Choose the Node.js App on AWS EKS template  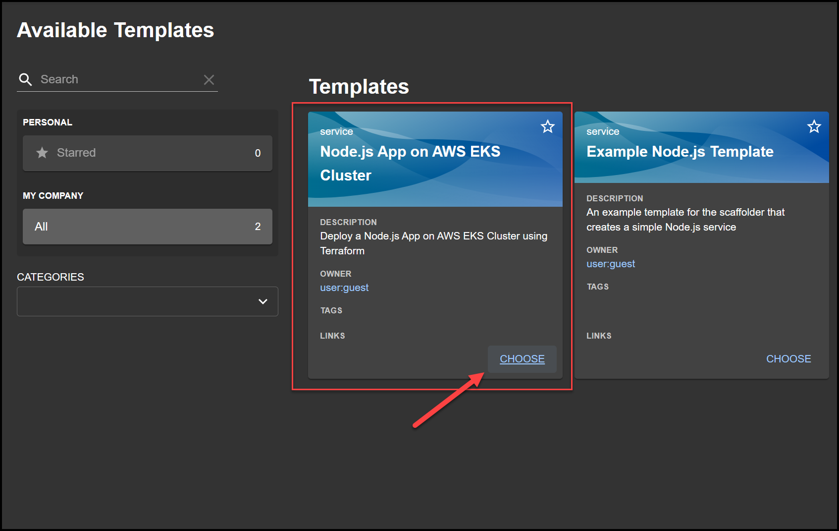pyautogui.click(x=522, y=359)
